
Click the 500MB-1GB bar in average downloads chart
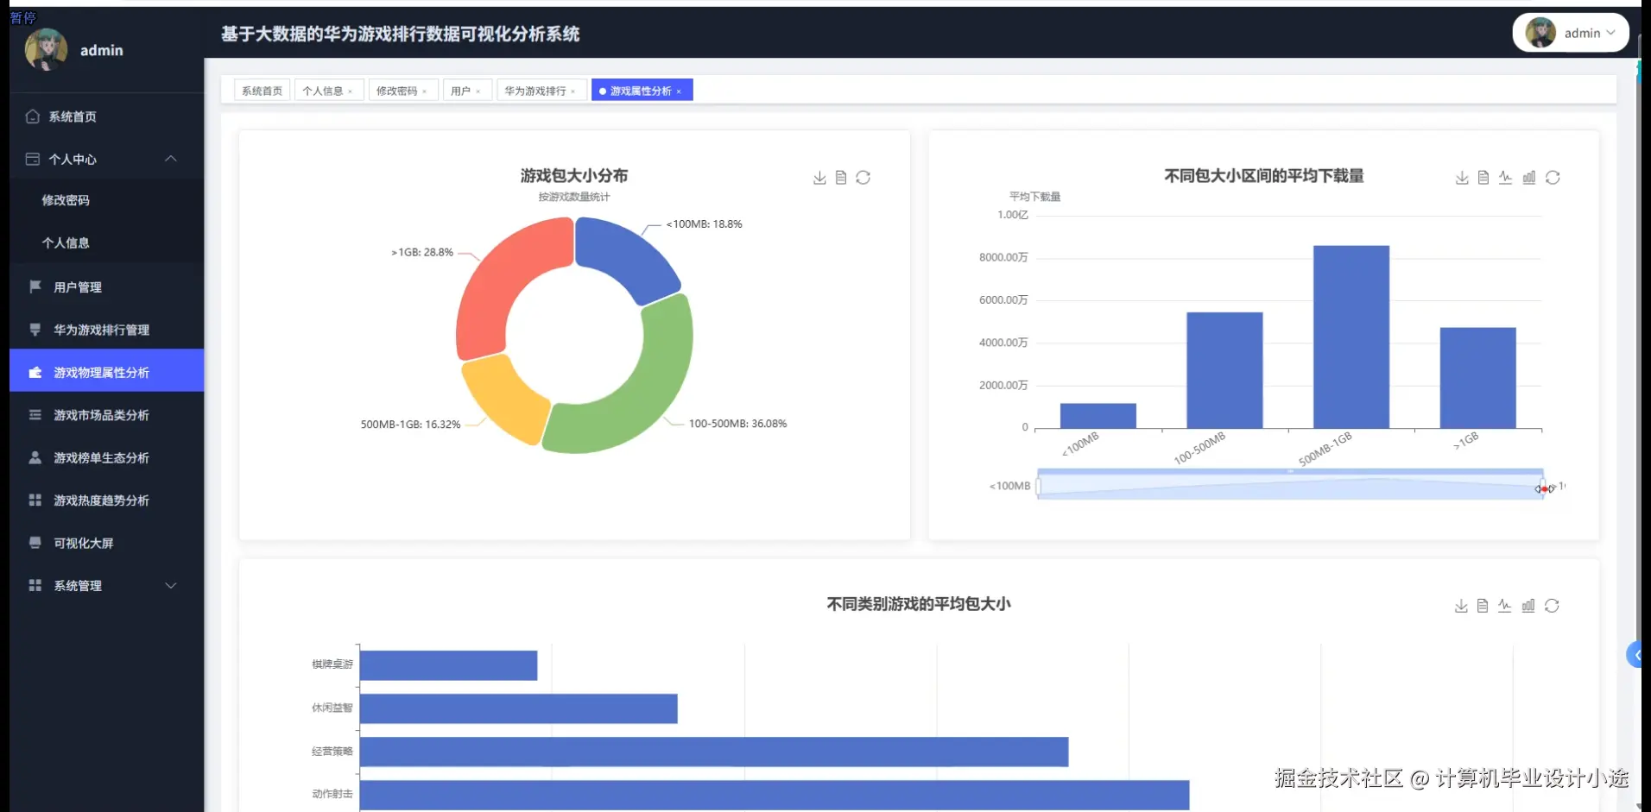(1351, 337)
